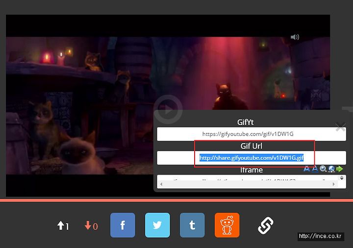Click the 'GifYt' heading text
353x248 pixels.
coord(246,122)
